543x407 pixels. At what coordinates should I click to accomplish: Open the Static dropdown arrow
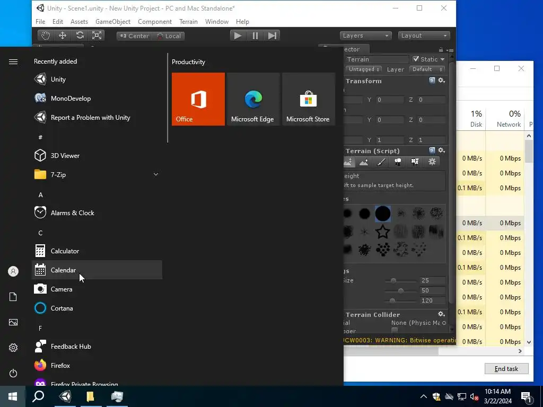(x=442, y=59)
